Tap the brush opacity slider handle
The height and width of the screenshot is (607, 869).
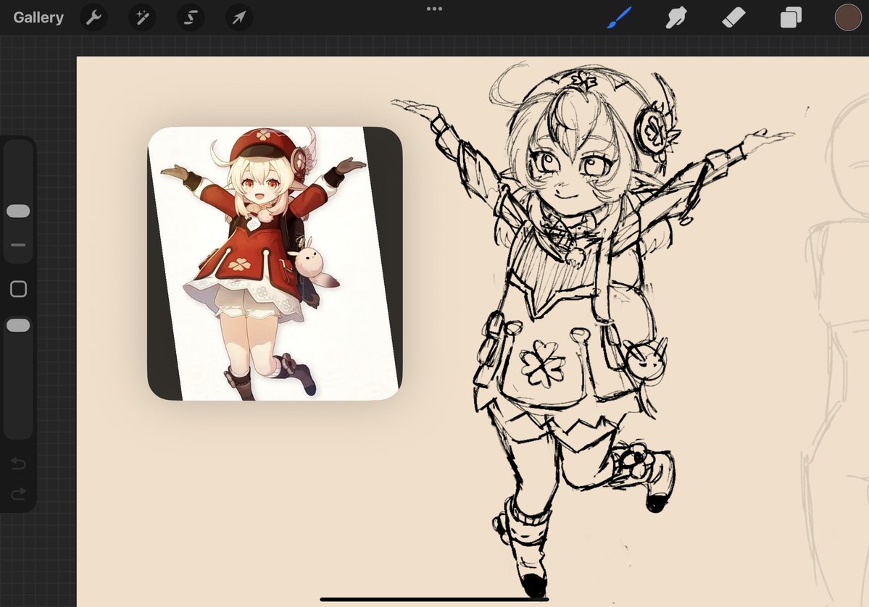18,325
